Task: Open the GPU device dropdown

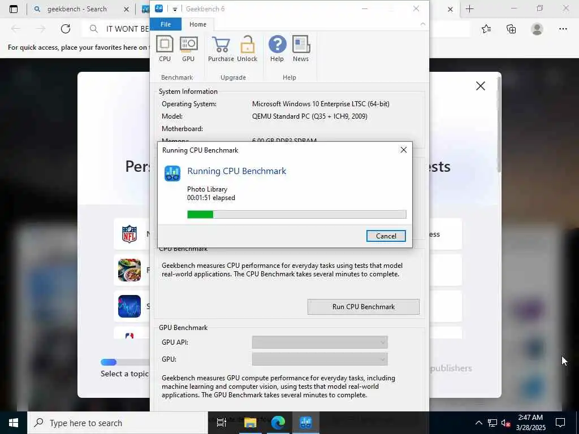Action: pos(320,359)
